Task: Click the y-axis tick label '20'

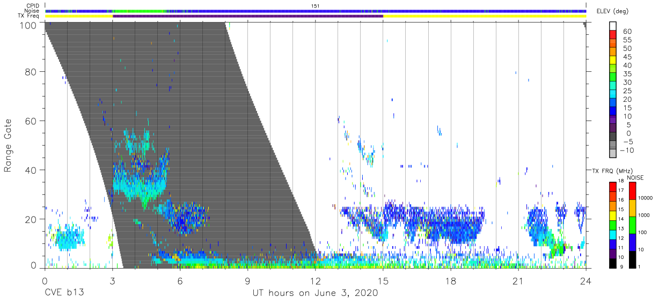Action: (x=32, y=219)
